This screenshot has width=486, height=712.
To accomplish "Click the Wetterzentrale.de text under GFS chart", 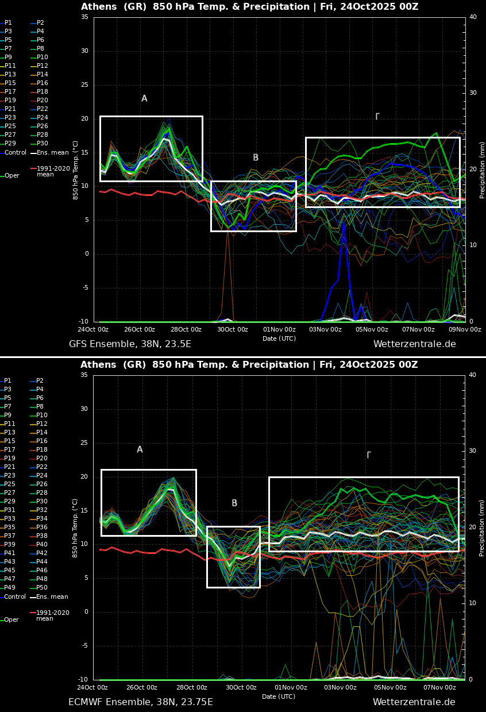I will click(414, 344).
